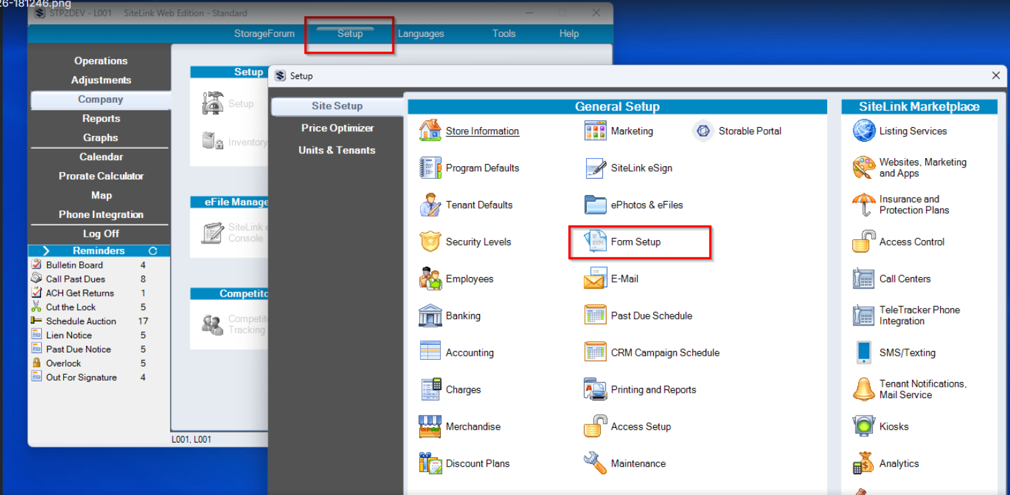
Task: Open Listing Services globe icon
Action: pyautogui.click(x=864, y=130)
